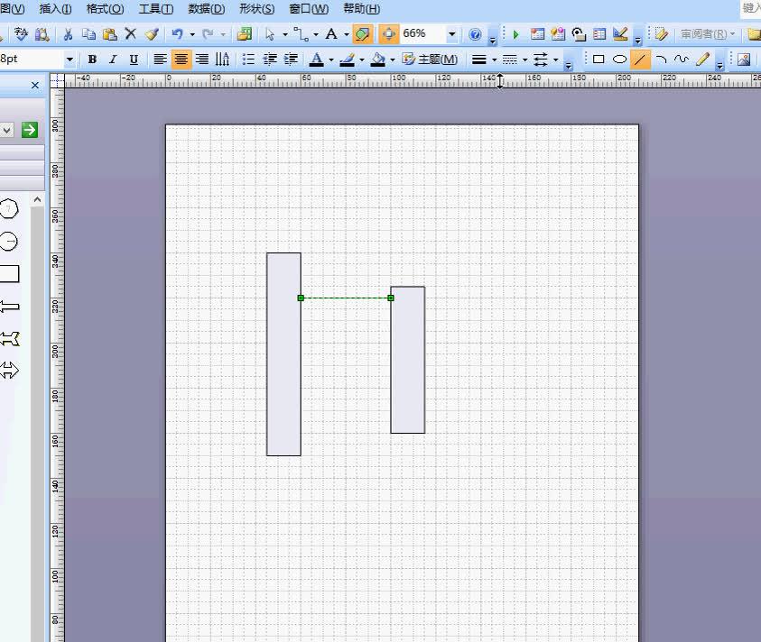Toggle center text alignment
The height and width of the screenshot is (642, 761).
click(181, 60)
